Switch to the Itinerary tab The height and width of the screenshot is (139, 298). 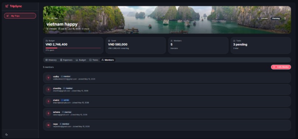click(51, 60)
